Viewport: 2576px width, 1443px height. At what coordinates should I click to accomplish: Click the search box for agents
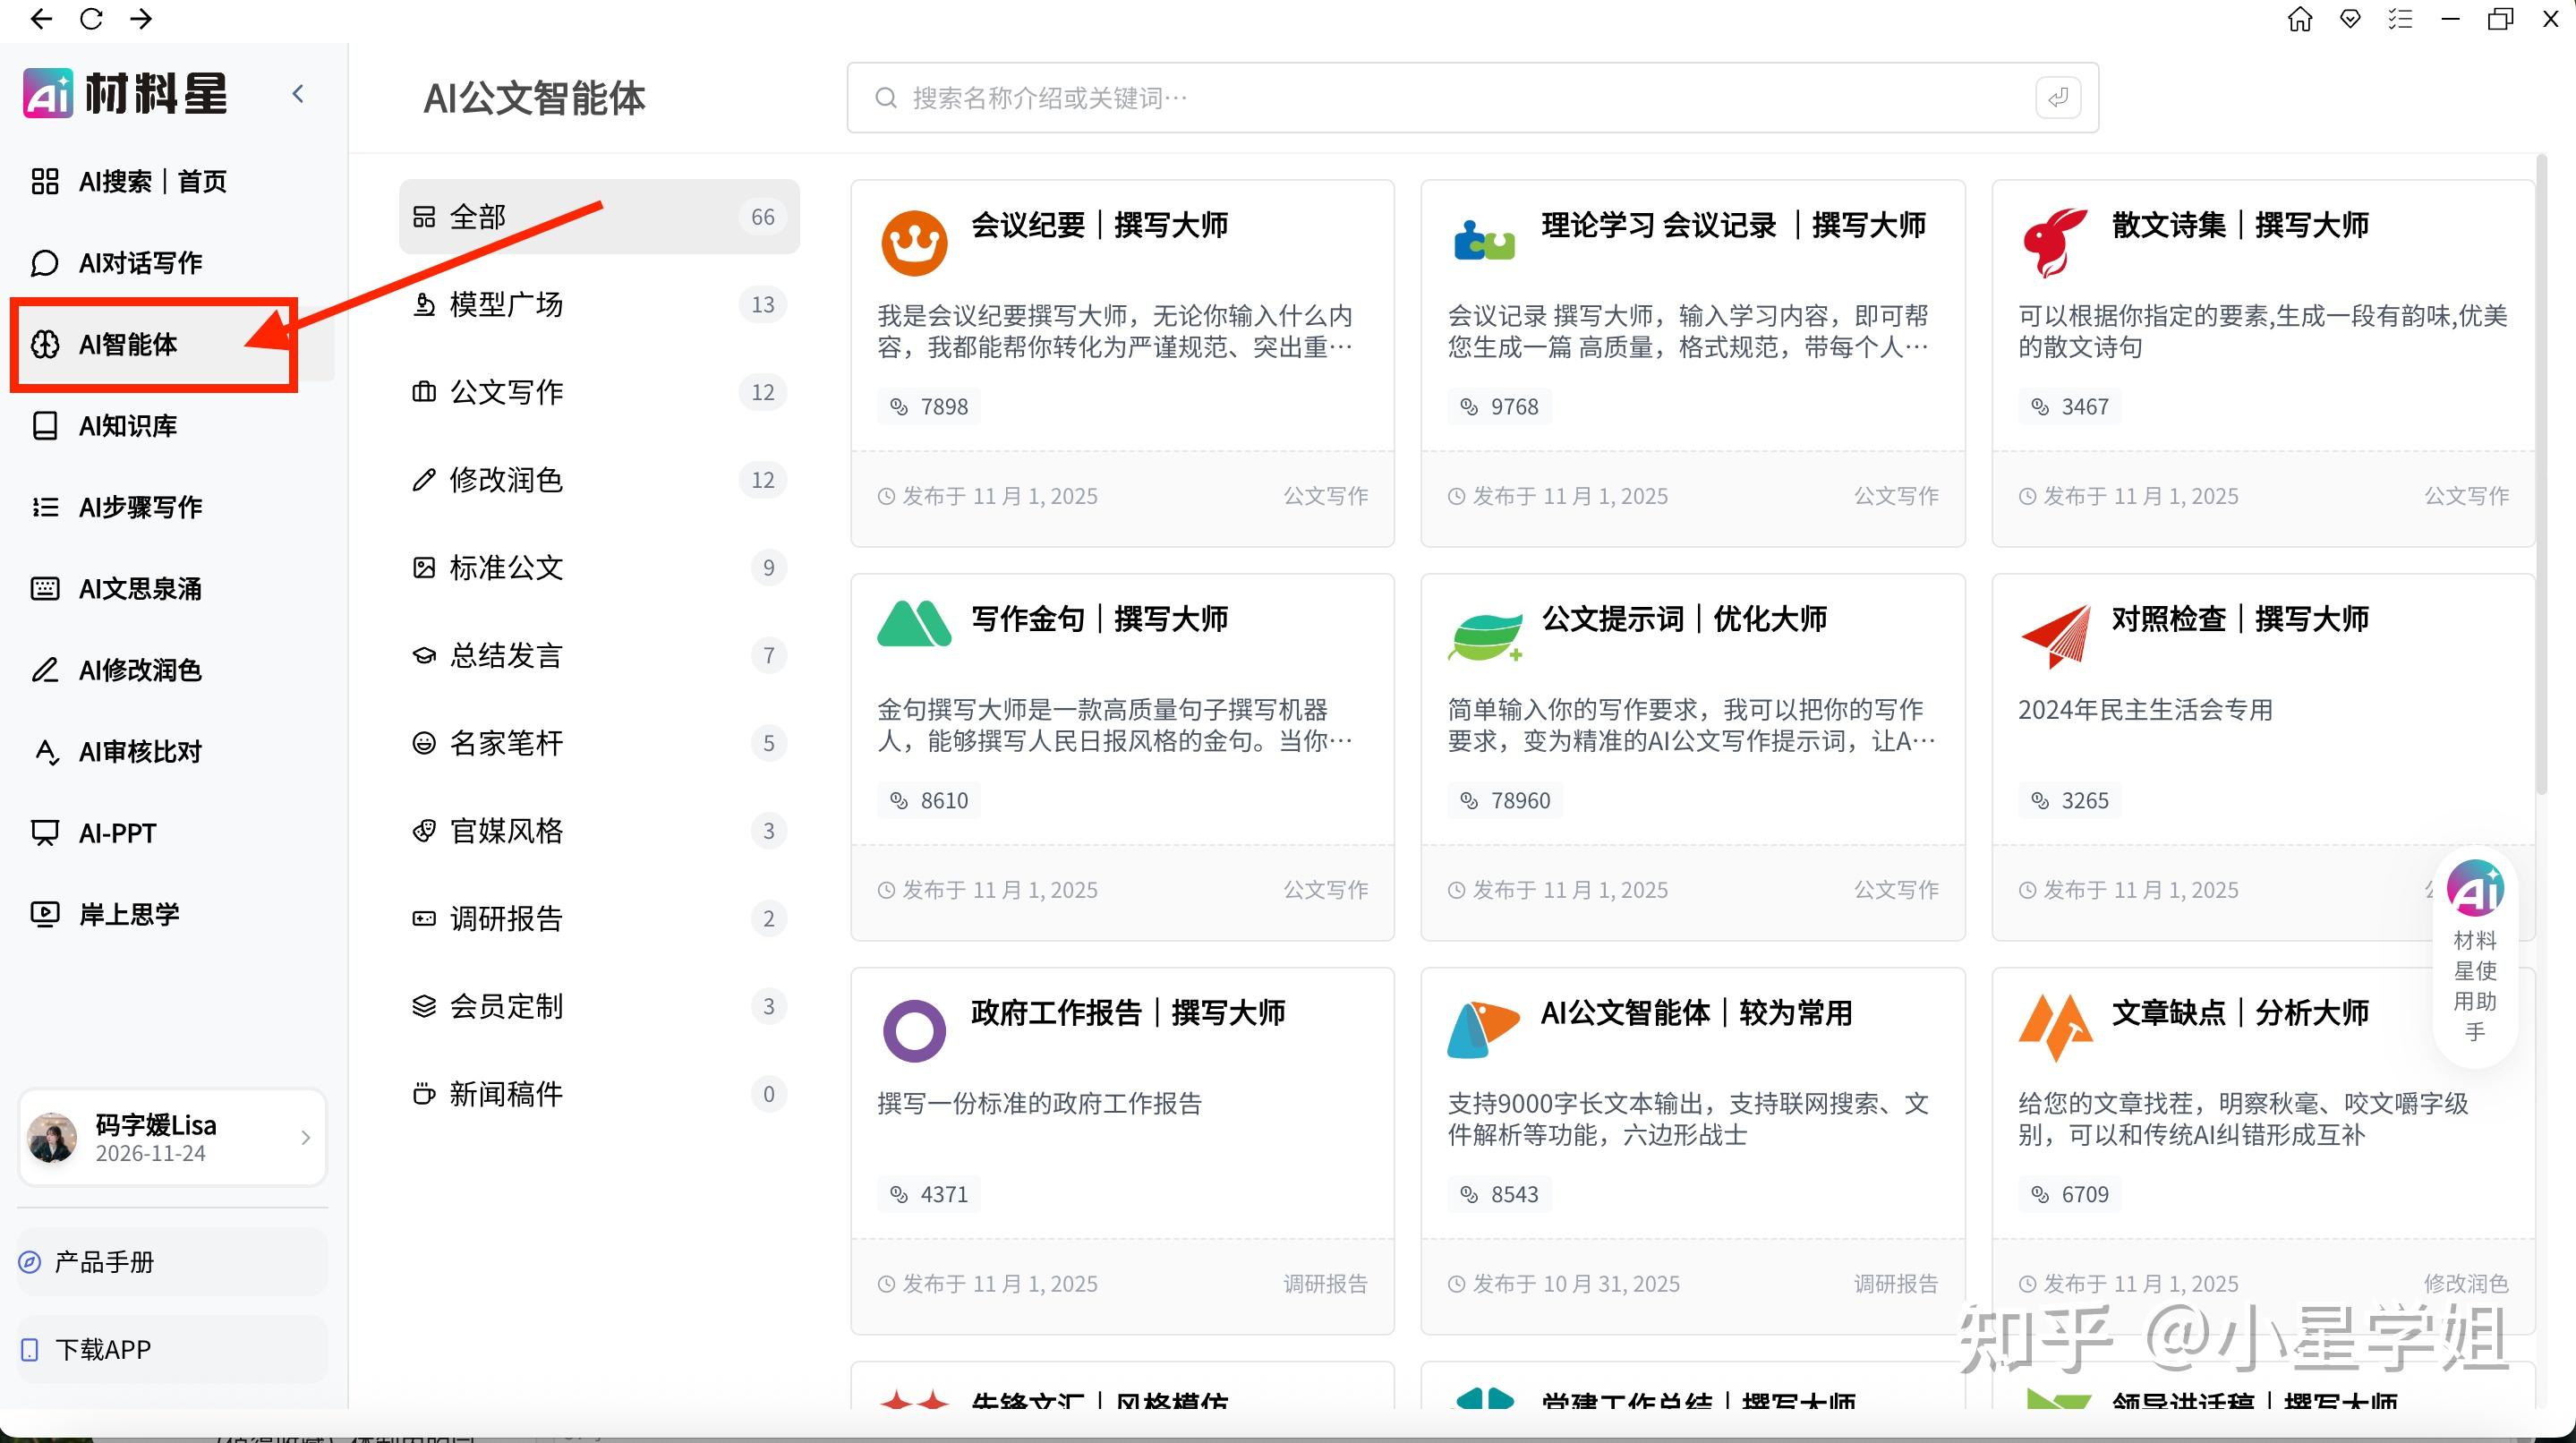pyautogui.click(x=1472, y=98)
